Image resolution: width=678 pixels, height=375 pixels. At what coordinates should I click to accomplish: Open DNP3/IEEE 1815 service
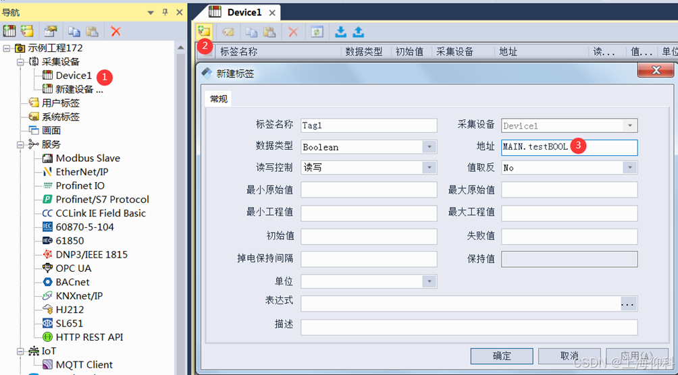(85, 254)
